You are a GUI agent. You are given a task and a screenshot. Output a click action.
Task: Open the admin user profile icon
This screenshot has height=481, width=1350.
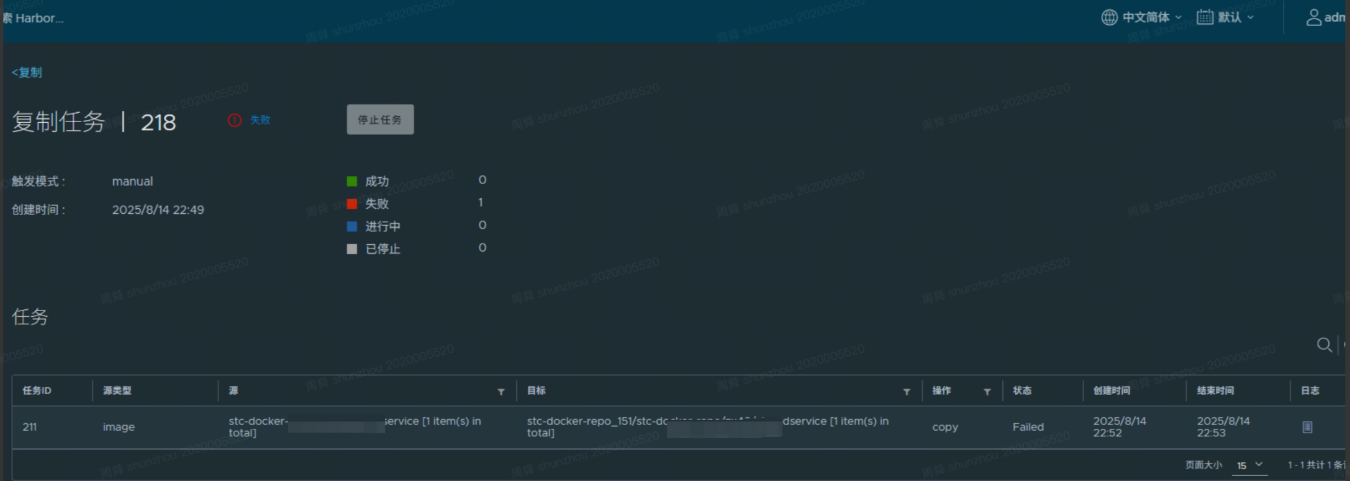point(1313,17)
